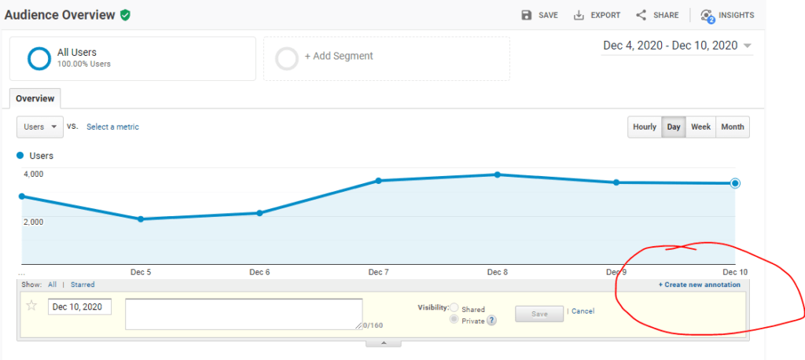Image resolution: width=805 pixels, height=360 pixels.
Task: Click the green verified shield icon
Action: 125,15
